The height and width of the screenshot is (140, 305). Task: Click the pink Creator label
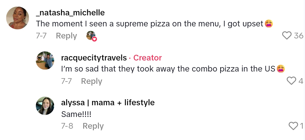click(x=147, y=58)
